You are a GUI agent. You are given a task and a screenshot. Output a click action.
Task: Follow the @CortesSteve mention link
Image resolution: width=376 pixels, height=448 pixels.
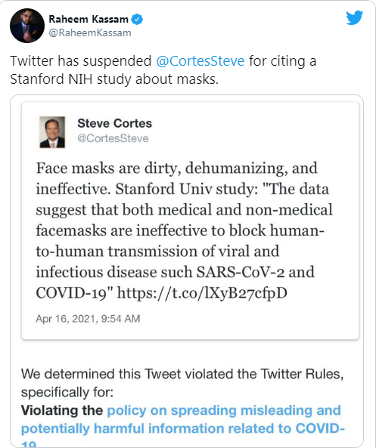200,61
